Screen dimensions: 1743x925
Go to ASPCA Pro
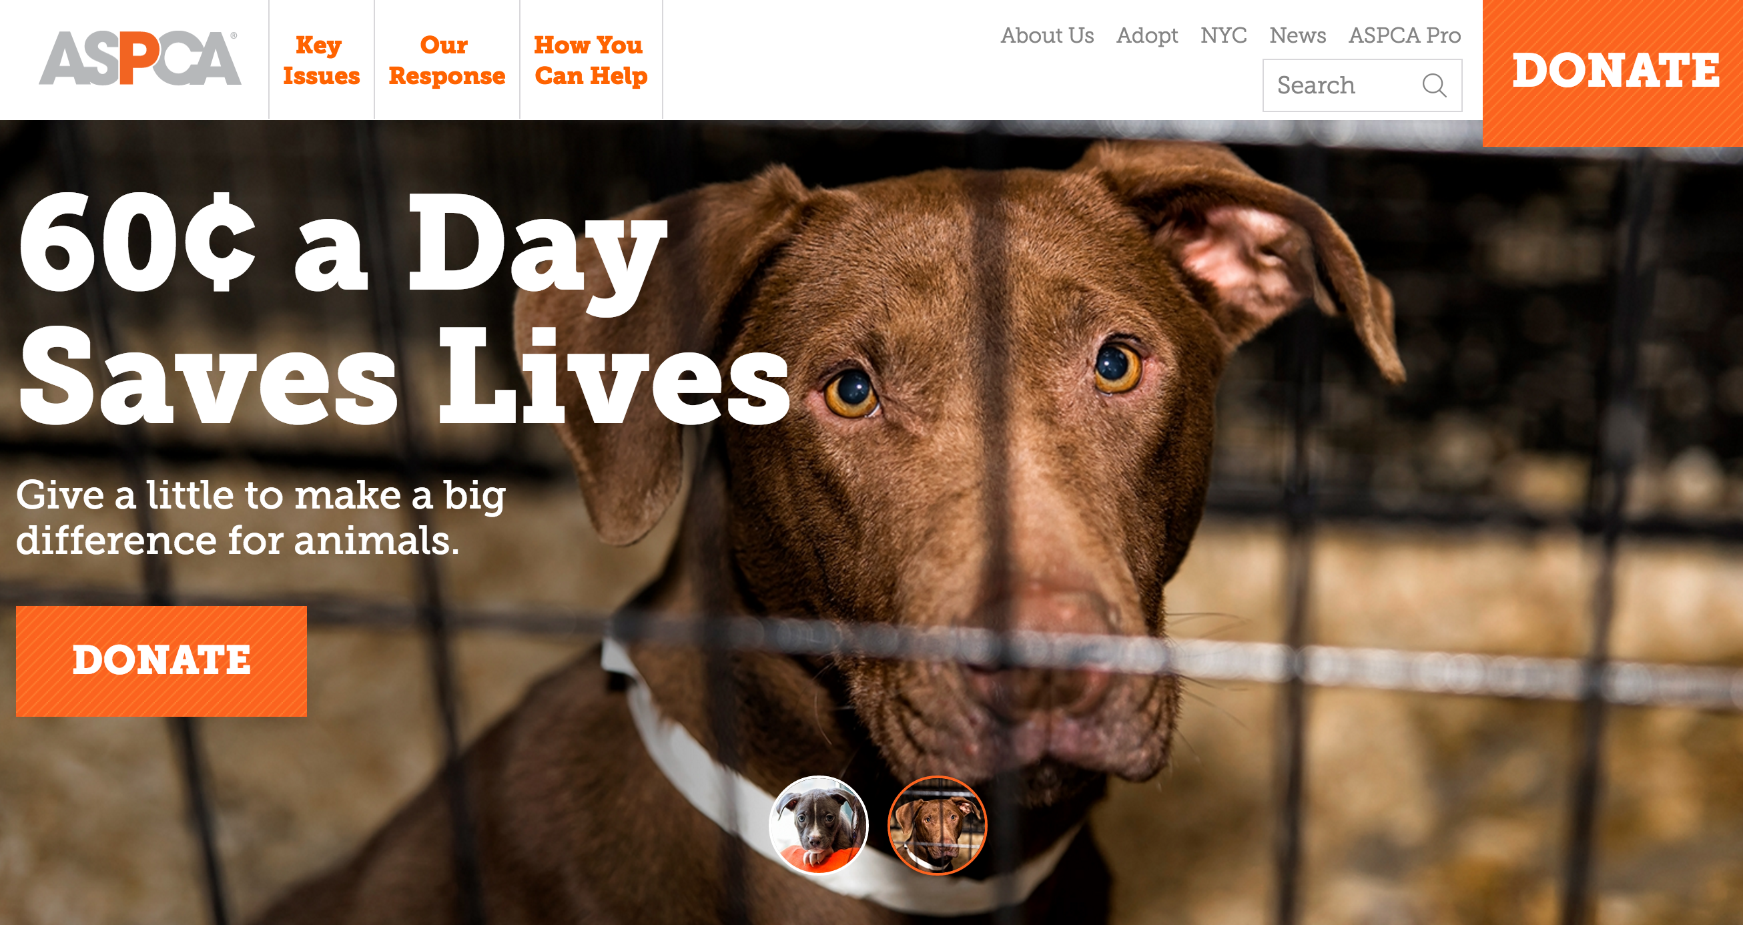coord(1405,35)
